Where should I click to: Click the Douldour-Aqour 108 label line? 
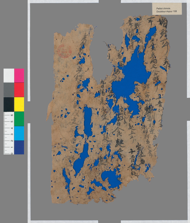166,11
